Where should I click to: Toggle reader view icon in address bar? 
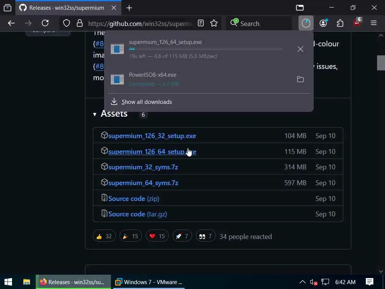coord(201,23)
